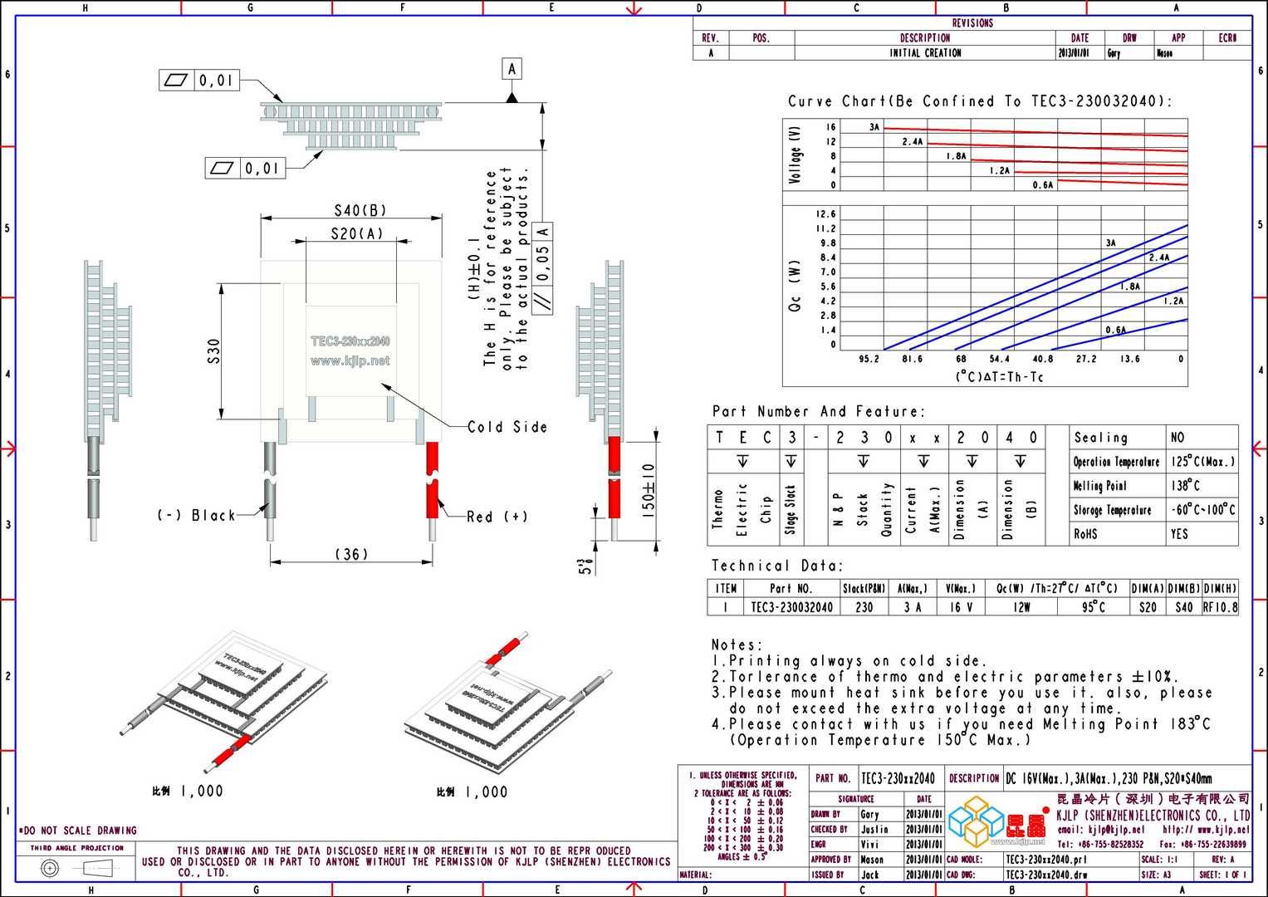Screen dimensions: 1268x897
Task: Click the 'DESCRIPTION' label in title block
Action: [x=974, y=779]
